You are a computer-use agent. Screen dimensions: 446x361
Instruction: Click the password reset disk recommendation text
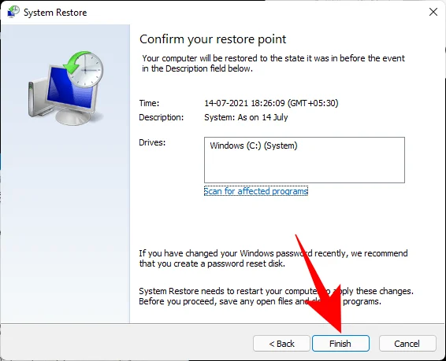(x=273, y=258)
